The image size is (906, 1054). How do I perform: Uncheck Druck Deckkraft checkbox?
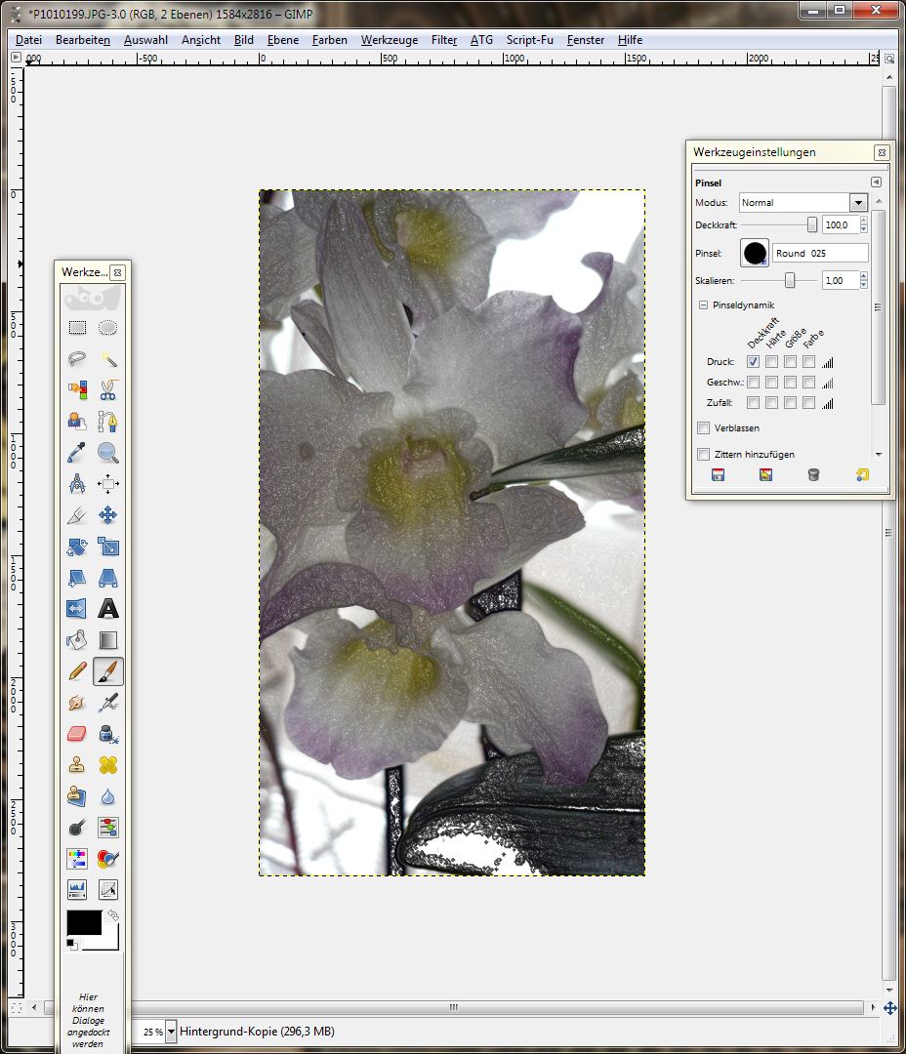click(753, 362)
